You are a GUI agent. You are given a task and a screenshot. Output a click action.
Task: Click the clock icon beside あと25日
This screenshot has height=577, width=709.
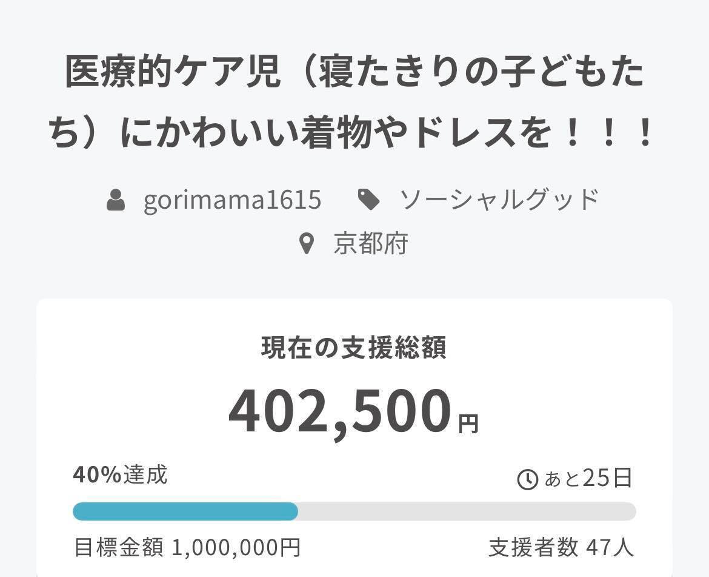coord(527,479)
